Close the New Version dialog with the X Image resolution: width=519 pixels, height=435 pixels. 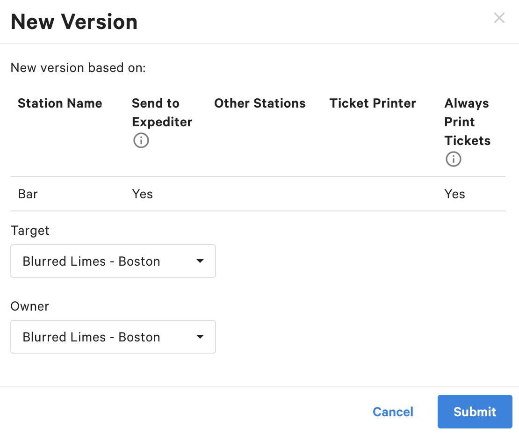click(x=499, y=18)
